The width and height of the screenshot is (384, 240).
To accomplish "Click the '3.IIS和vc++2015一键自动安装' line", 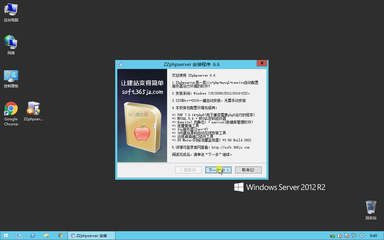I will pyautogui.click(x=209, y=100).
